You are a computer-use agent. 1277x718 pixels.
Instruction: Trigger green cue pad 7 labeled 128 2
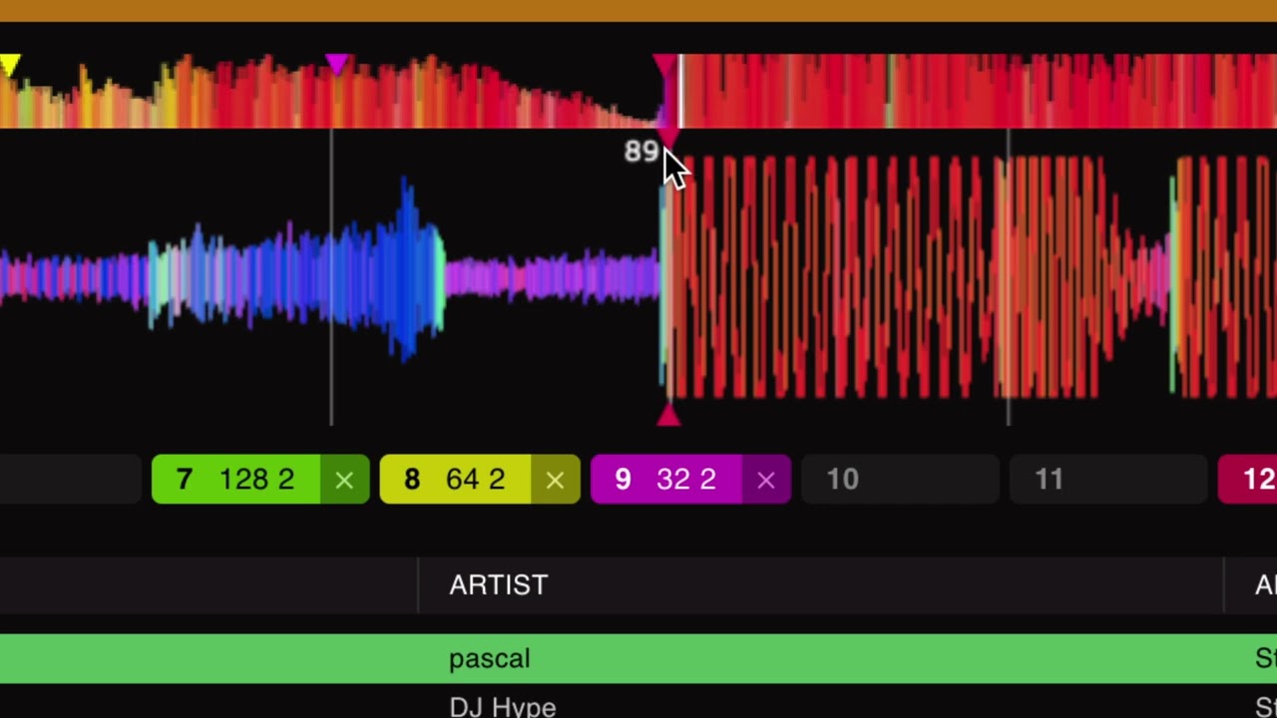pyautogui.click(x=236, y=480)
